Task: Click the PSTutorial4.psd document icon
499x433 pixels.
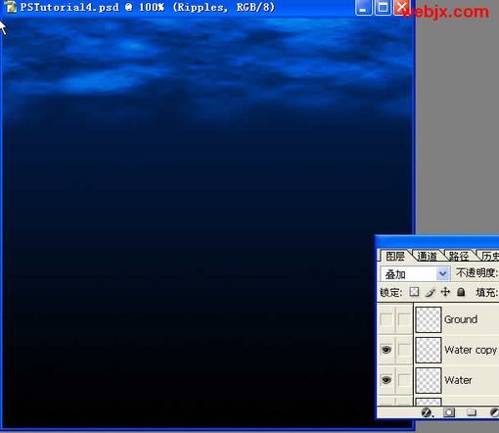Action: pyautogui.click(x=11, y=7)
